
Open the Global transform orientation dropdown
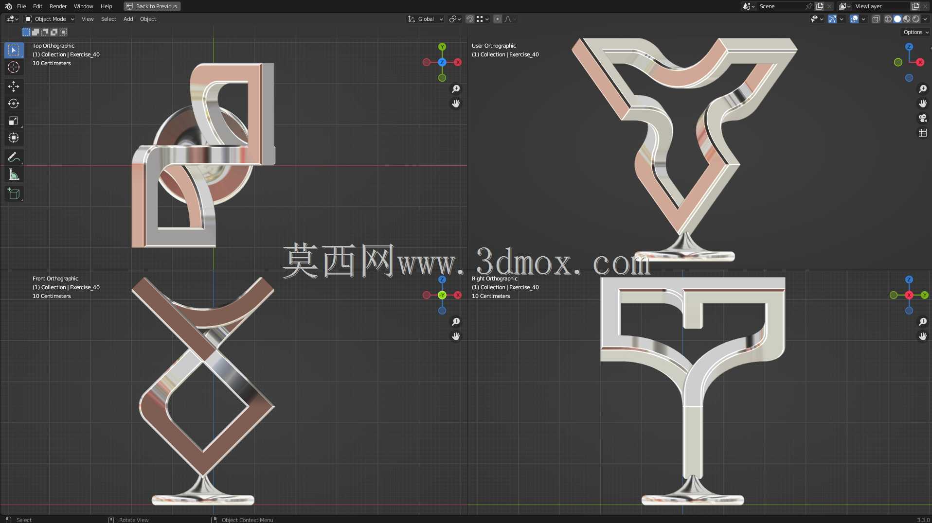[x=425, y=19]
